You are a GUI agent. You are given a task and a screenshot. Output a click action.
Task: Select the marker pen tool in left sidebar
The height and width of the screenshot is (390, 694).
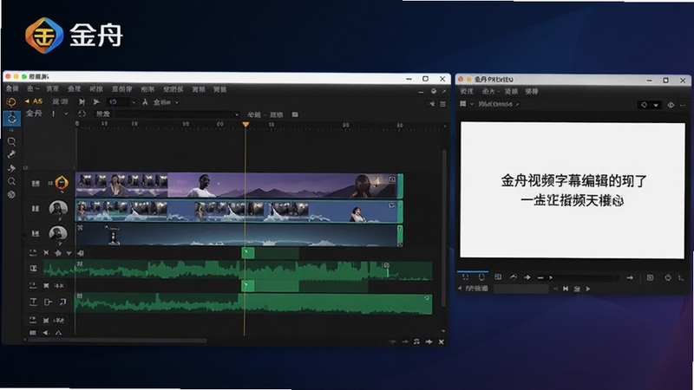click(x=11, y=154)
